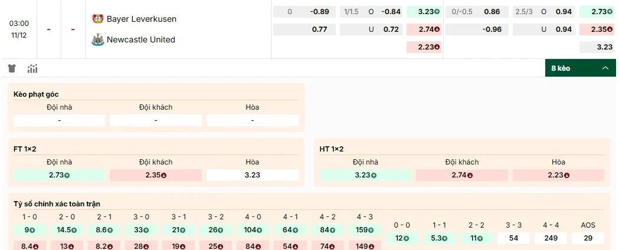619x250 pixels.
Task: Pick draw score 3 - 3 at 54
Action: [x=513, y=238]
